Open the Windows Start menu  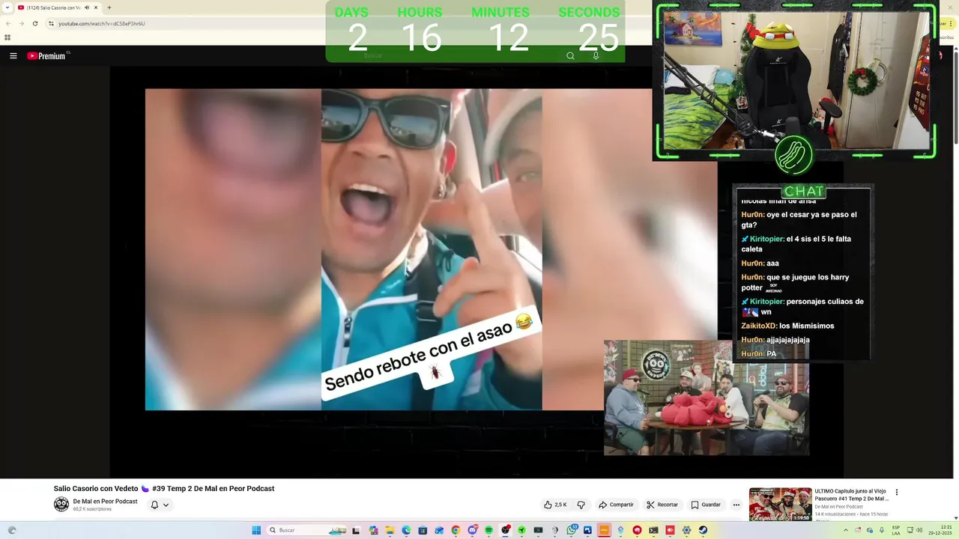[256, 530]
